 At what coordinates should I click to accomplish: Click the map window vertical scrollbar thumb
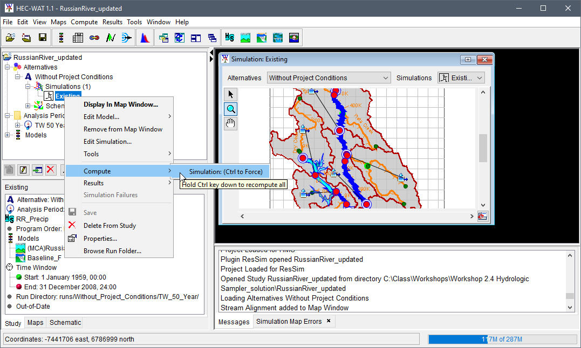coord(483,148)
